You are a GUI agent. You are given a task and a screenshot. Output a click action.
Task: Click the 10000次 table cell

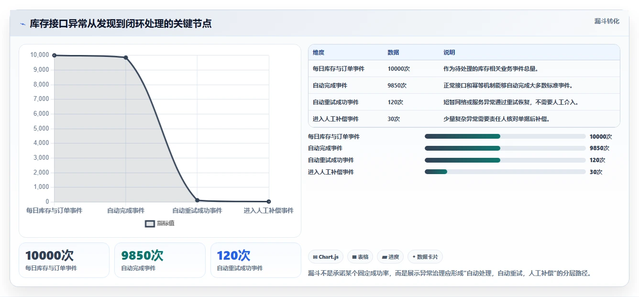[x=399, y=69]
